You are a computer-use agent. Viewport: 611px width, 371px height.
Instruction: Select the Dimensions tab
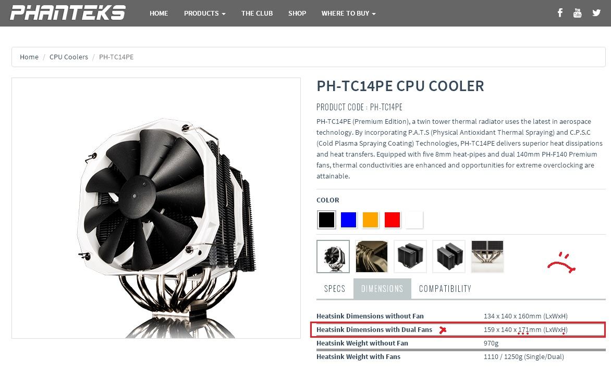(382, 289)
